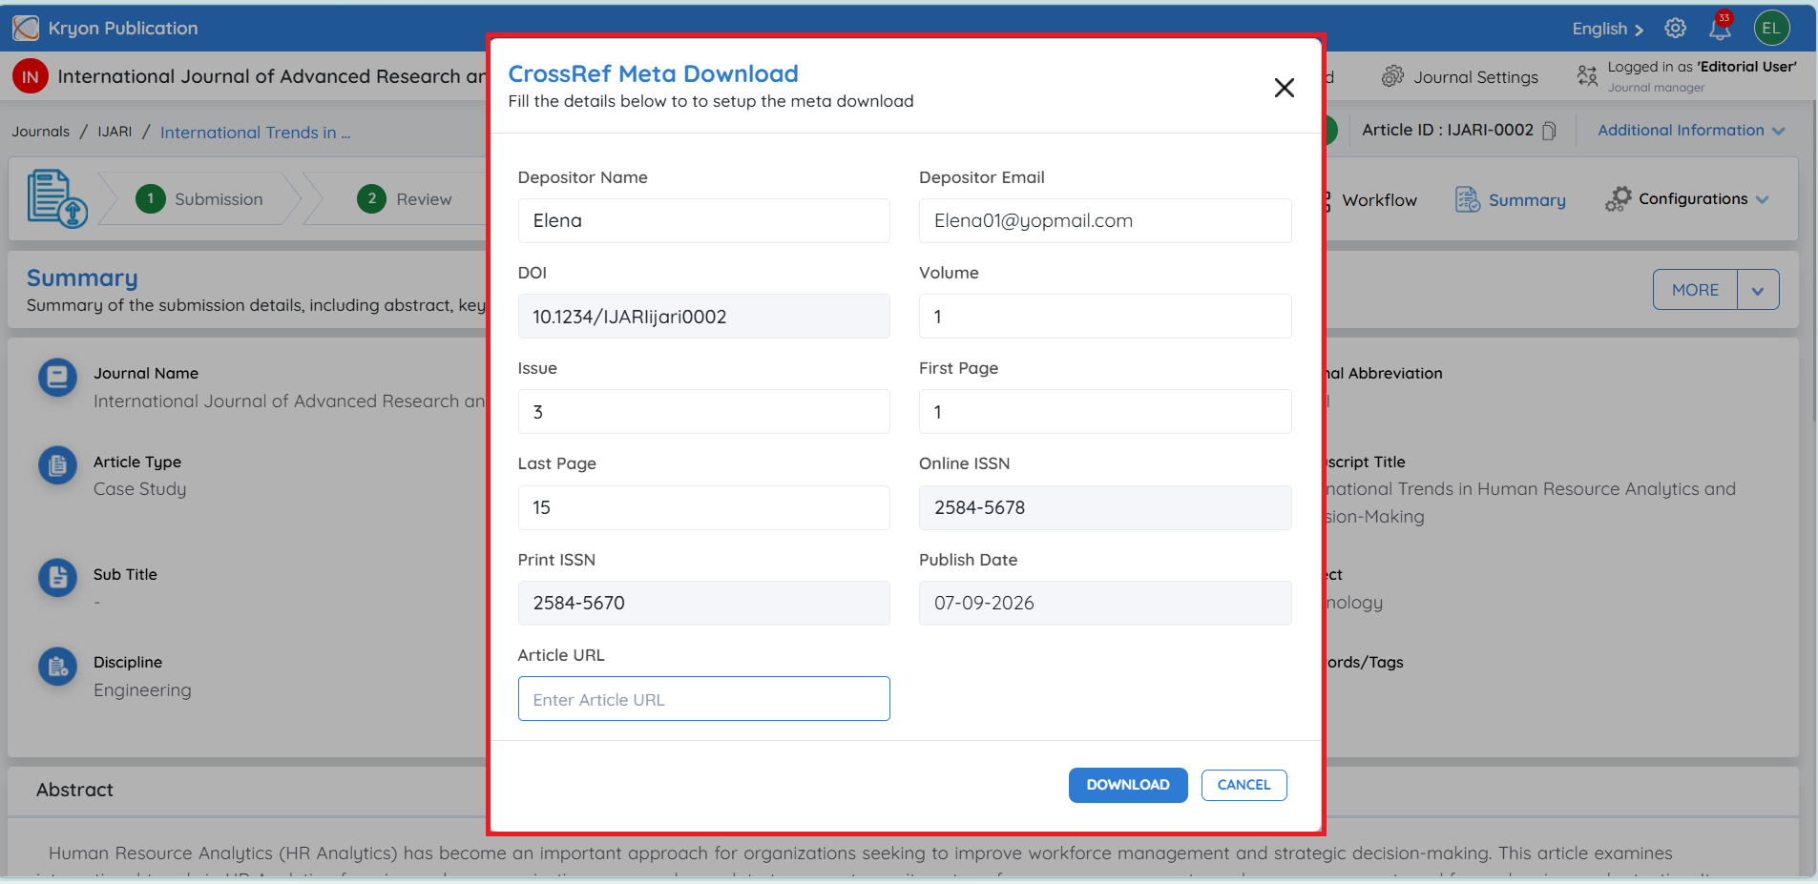Open the settings gear icon
This screenshot has width=1818, height=884.
coord(1675,29)
